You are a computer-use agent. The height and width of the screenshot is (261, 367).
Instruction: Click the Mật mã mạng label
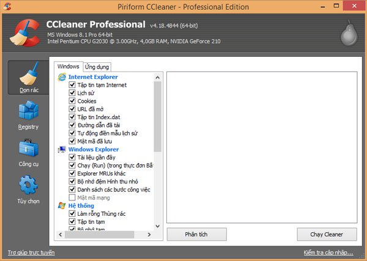coord(94,198)
